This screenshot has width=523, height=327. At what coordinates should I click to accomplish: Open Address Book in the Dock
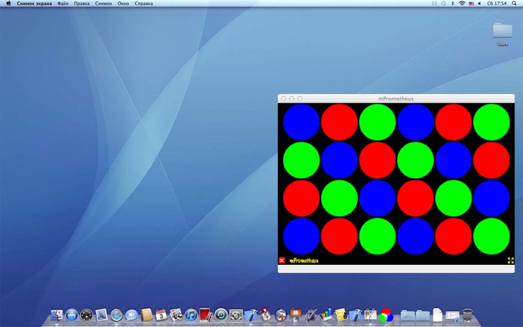click(x=146, y=315)
